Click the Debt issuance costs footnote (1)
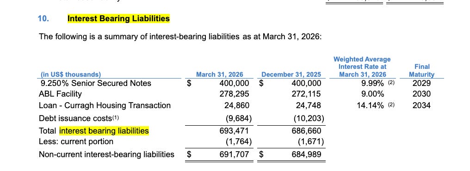The image size is (470, 171). [x=115, y=118]
